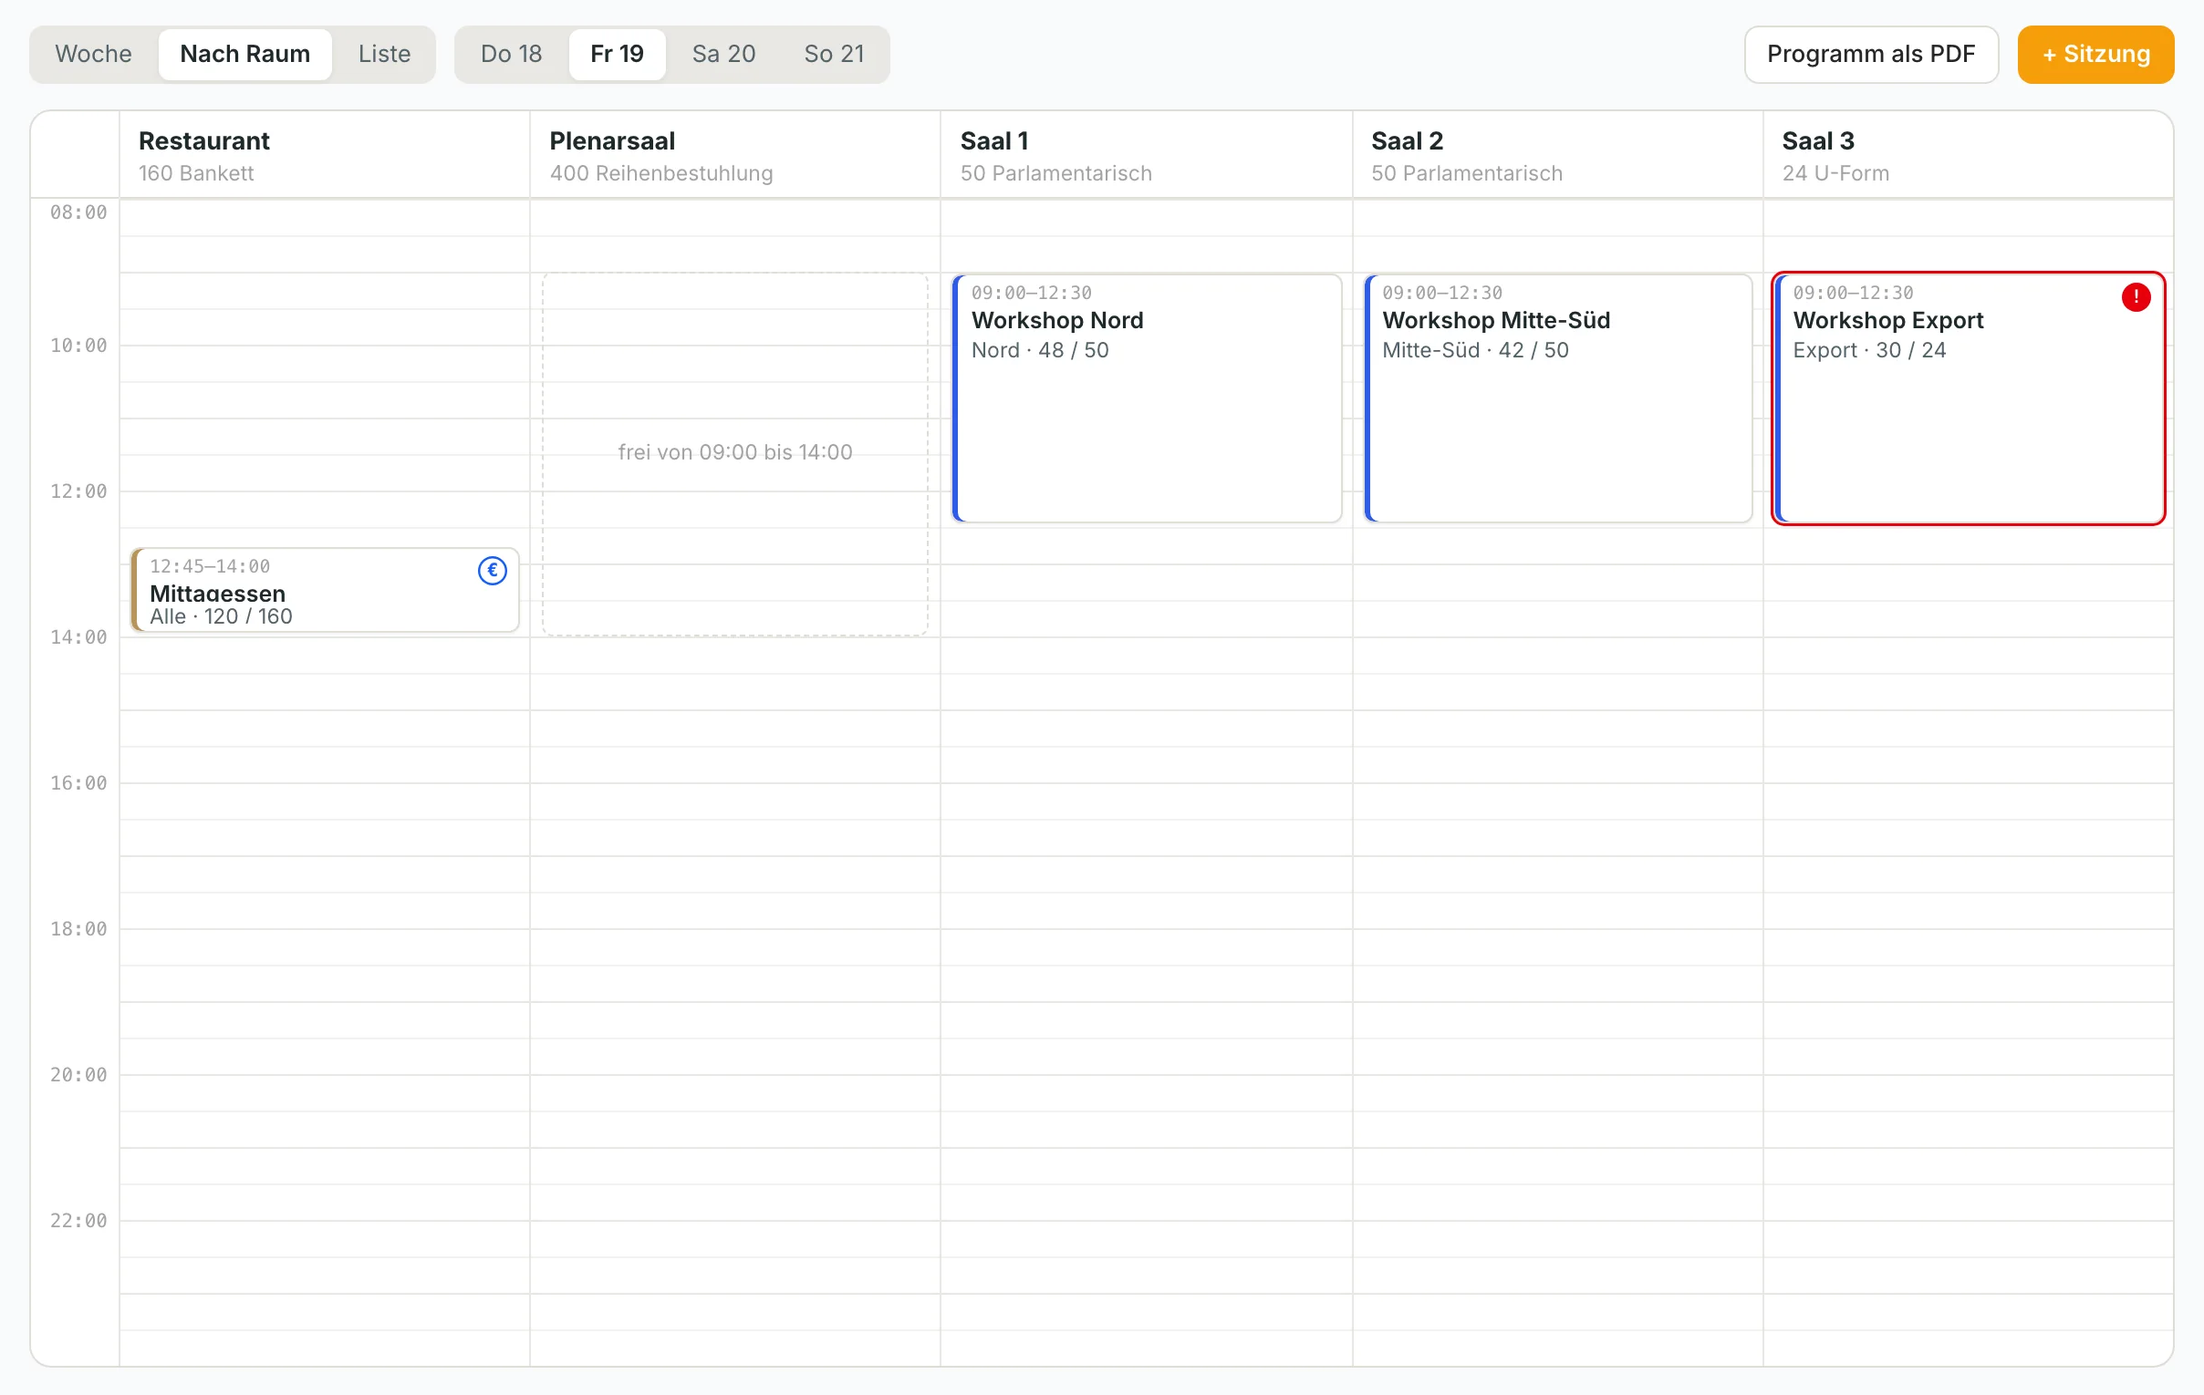The image size is (2204, 1395).
Task: Open the Mittagessen session card
Action: (325, 590)
